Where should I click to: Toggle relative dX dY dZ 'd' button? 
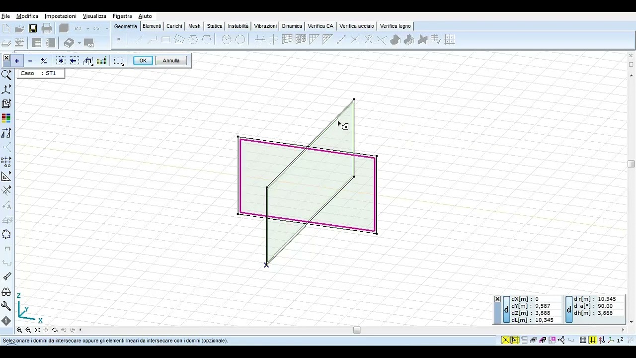pos(506,310)
